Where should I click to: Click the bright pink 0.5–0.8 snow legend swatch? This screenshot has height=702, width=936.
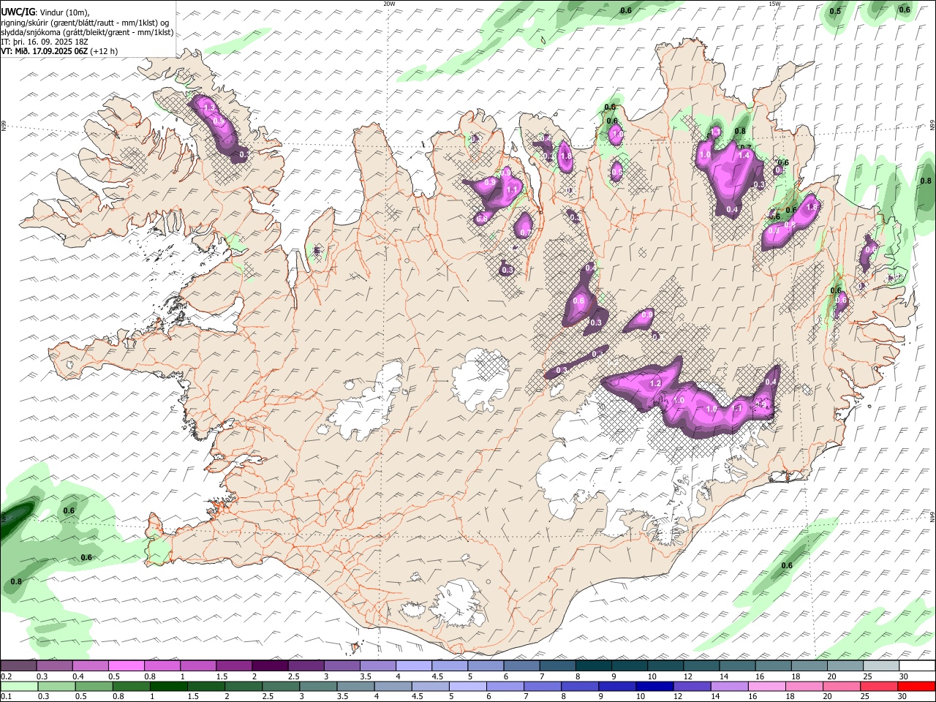pos(127,665)
